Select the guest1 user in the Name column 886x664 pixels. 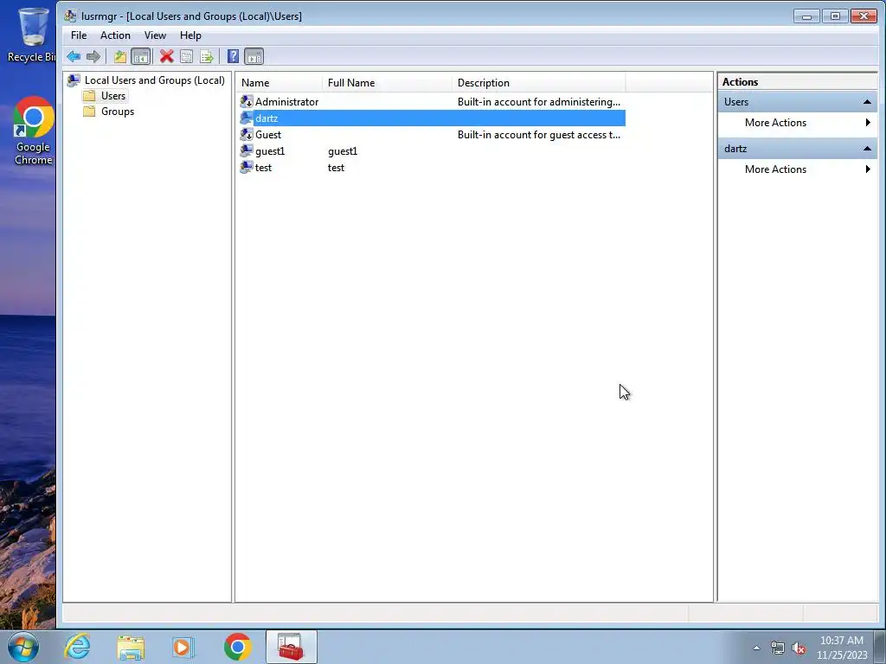pyautogui.click(x=270, y=150)
